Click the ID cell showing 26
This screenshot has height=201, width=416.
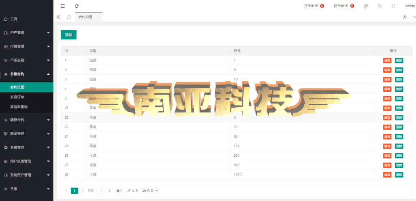point(74,156)
